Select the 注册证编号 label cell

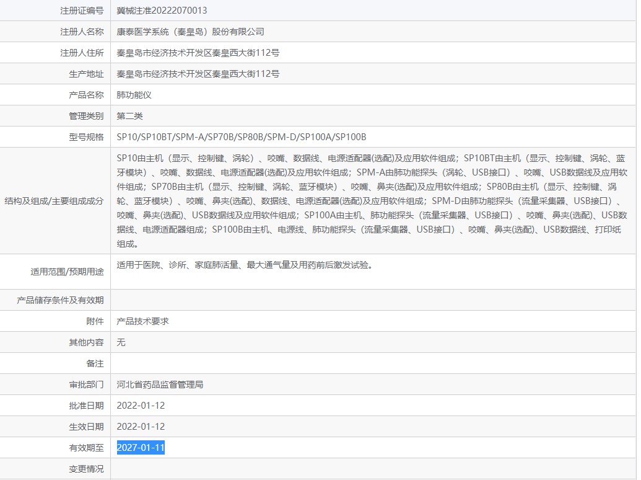82,11
